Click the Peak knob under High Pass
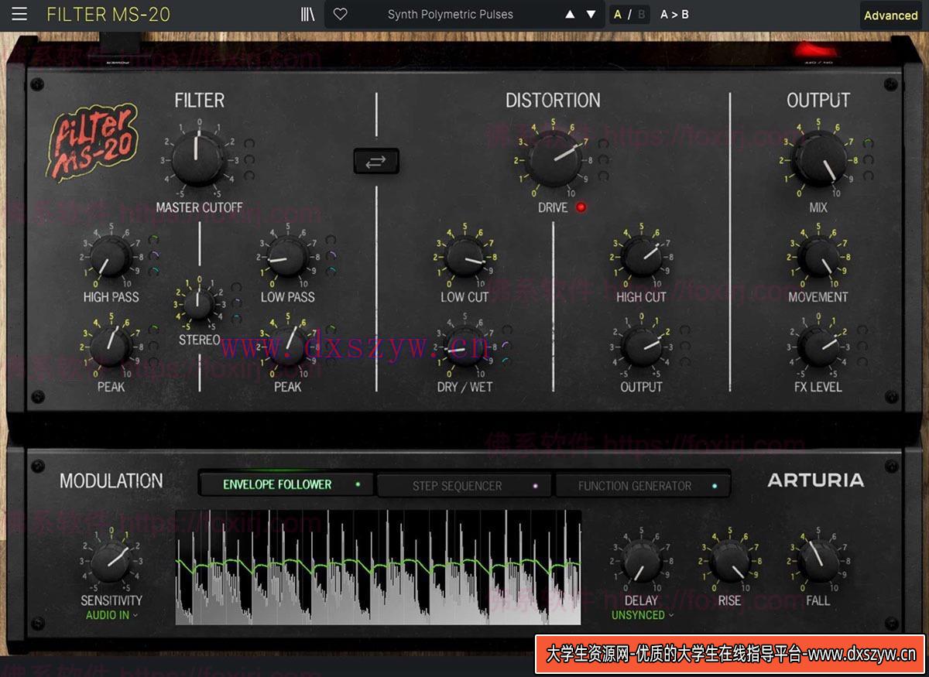The image size is (929, 677). 111,347
